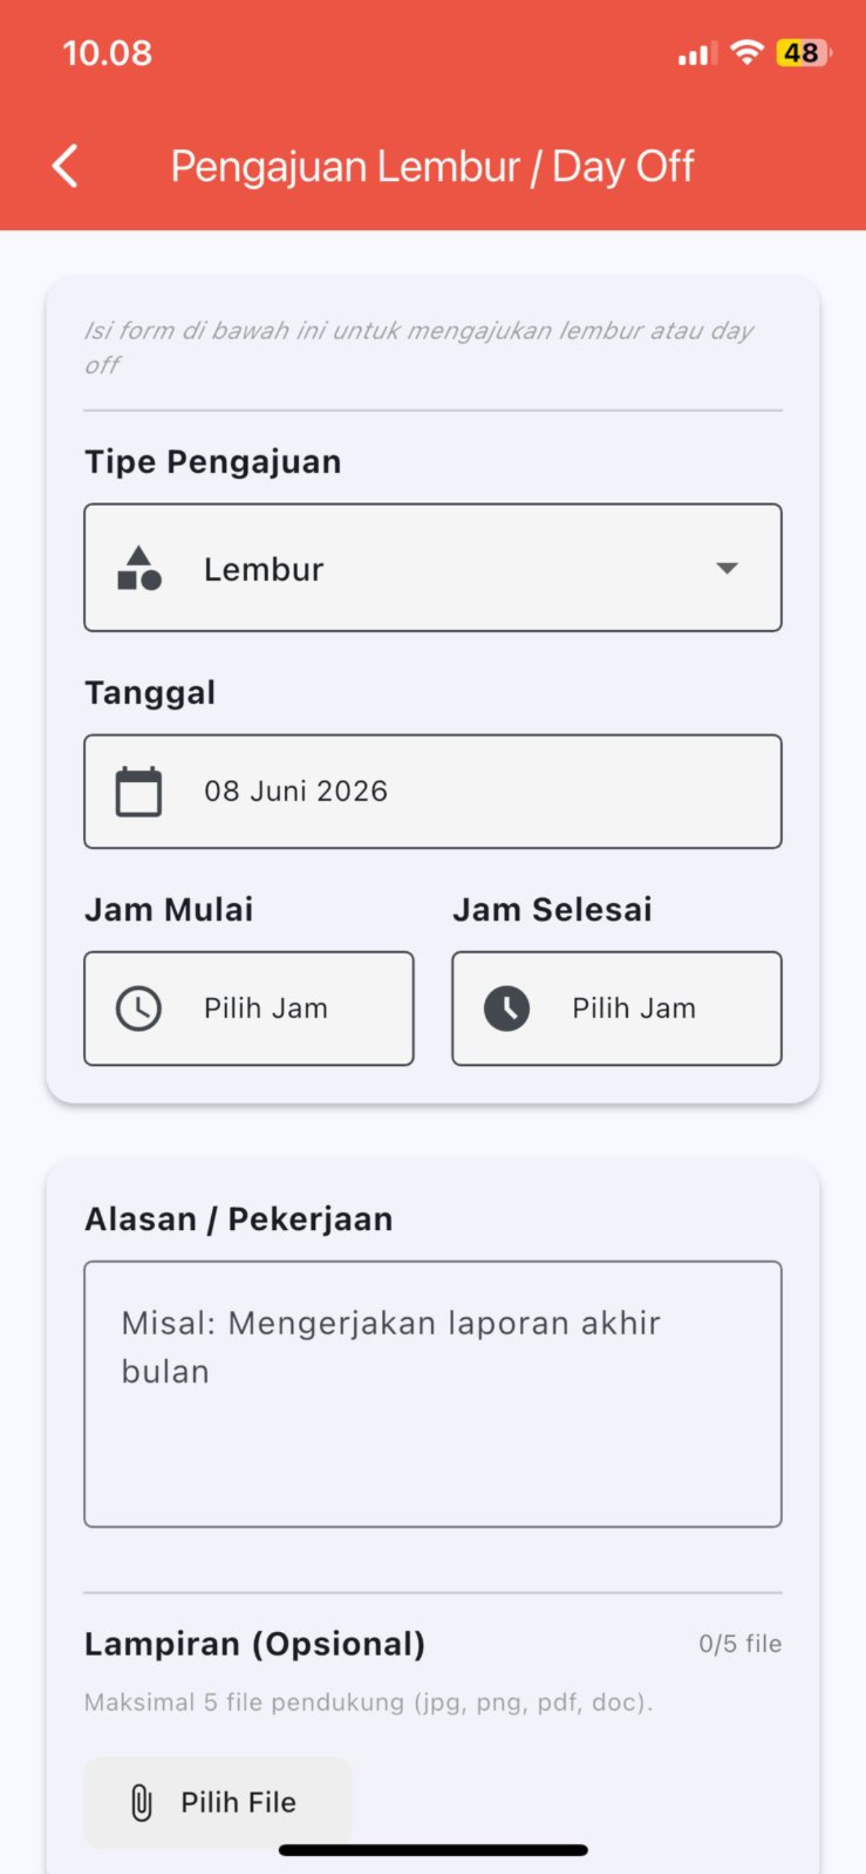Tap the home indicator bar
The width and height of the screenshot is (866, 1874).
click(432, 1850)
